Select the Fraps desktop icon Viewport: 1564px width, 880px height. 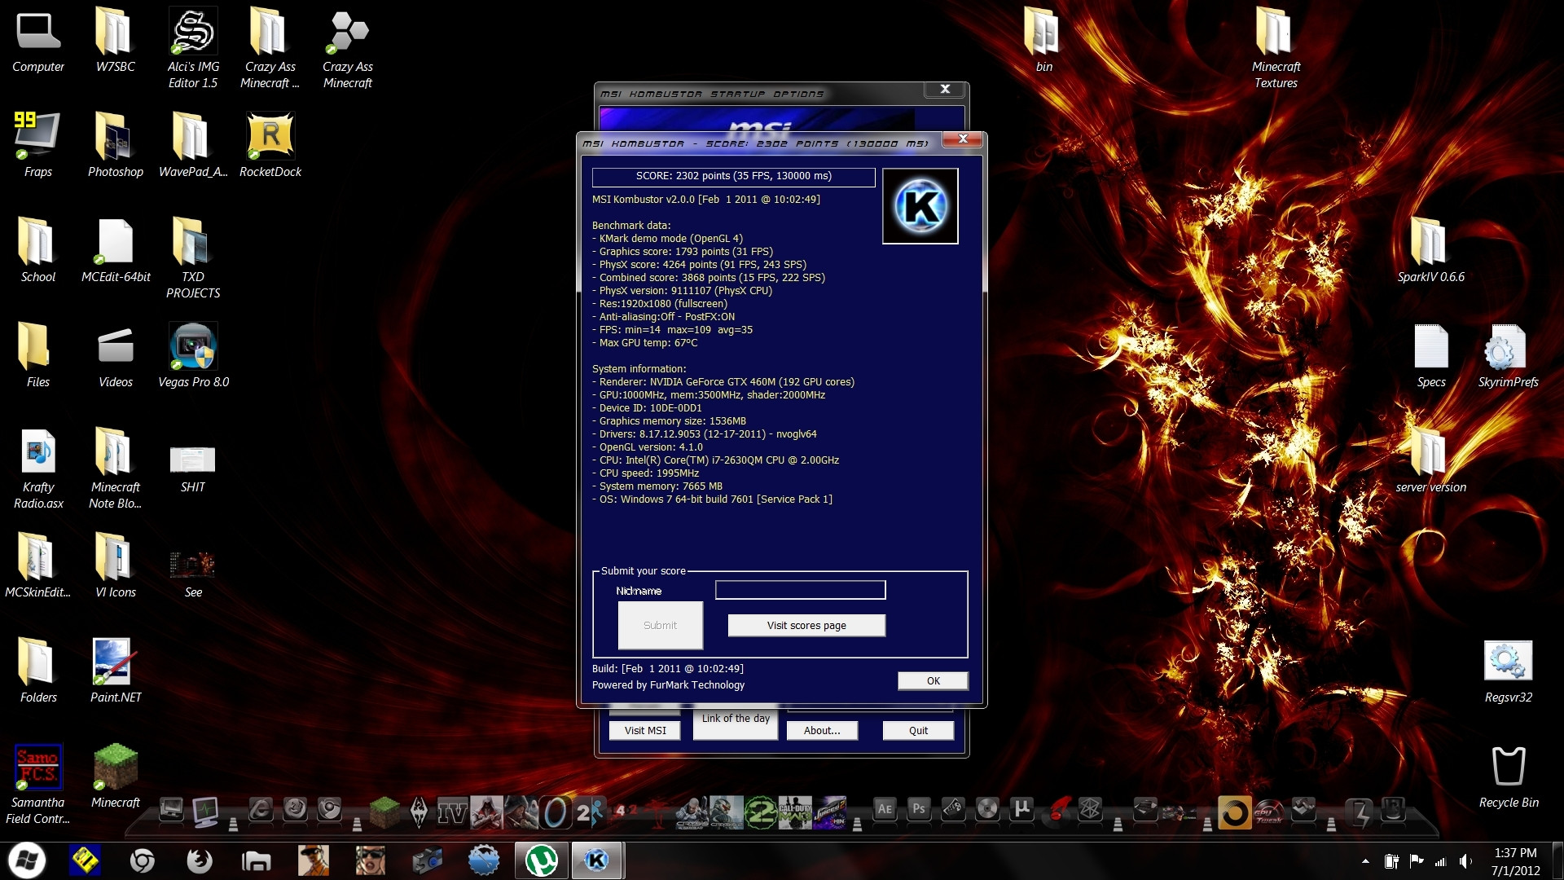pos(38,144)
